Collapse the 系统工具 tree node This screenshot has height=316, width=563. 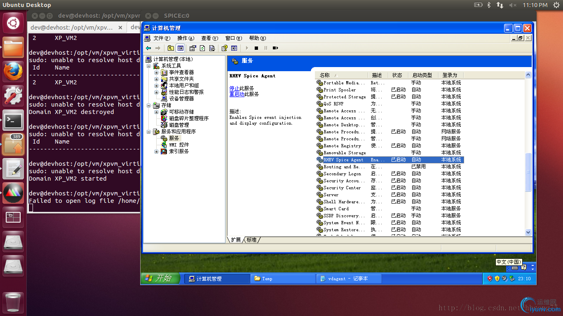click(149, 66)
